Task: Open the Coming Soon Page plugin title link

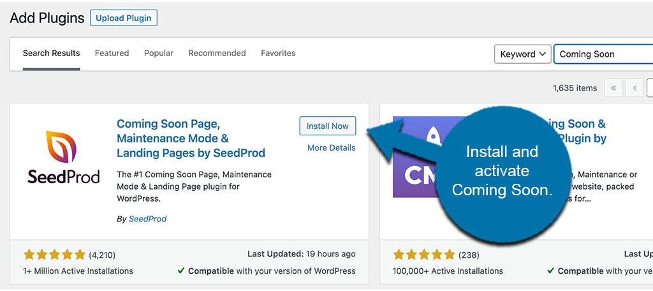Action: click(191, 138)
